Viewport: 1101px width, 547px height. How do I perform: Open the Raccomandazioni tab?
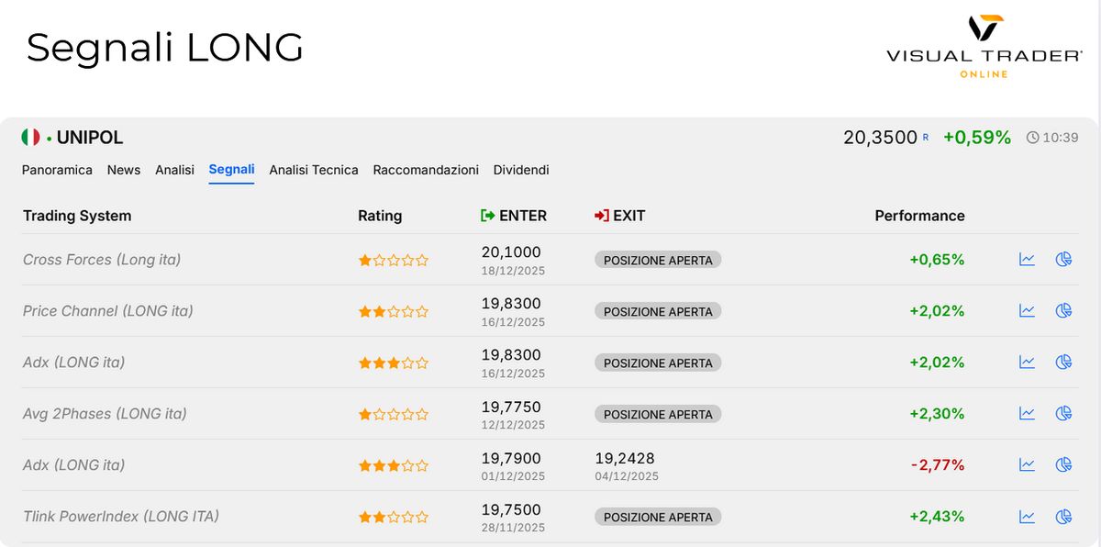[426, 170]
